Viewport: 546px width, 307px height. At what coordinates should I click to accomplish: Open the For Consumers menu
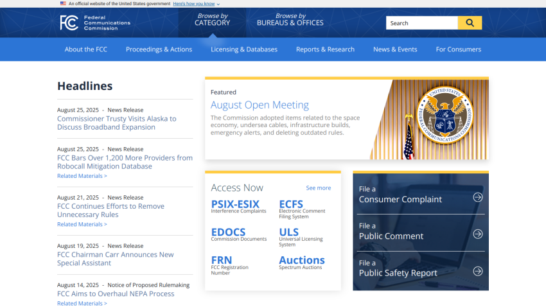click(458, 49)
